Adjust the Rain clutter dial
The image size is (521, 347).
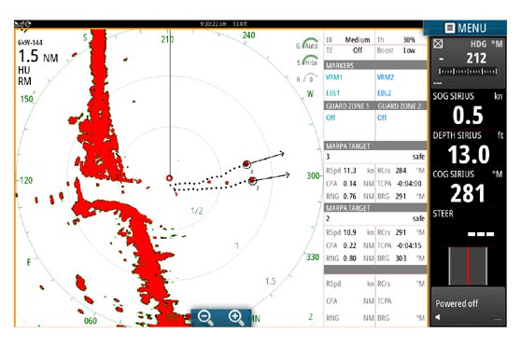(308, 78)
